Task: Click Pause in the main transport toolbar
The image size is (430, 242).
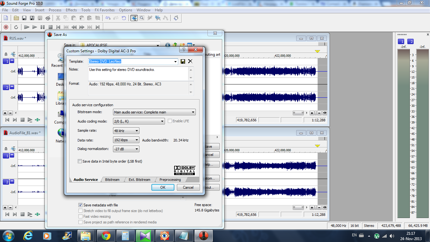Action: click(42, 27)
